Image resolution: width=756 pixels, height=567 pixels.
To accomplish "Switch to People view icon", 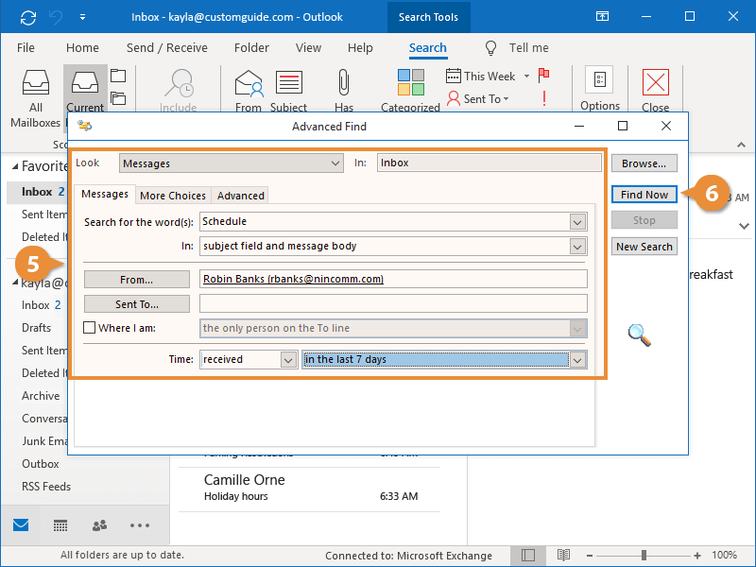I will (100, 525).
